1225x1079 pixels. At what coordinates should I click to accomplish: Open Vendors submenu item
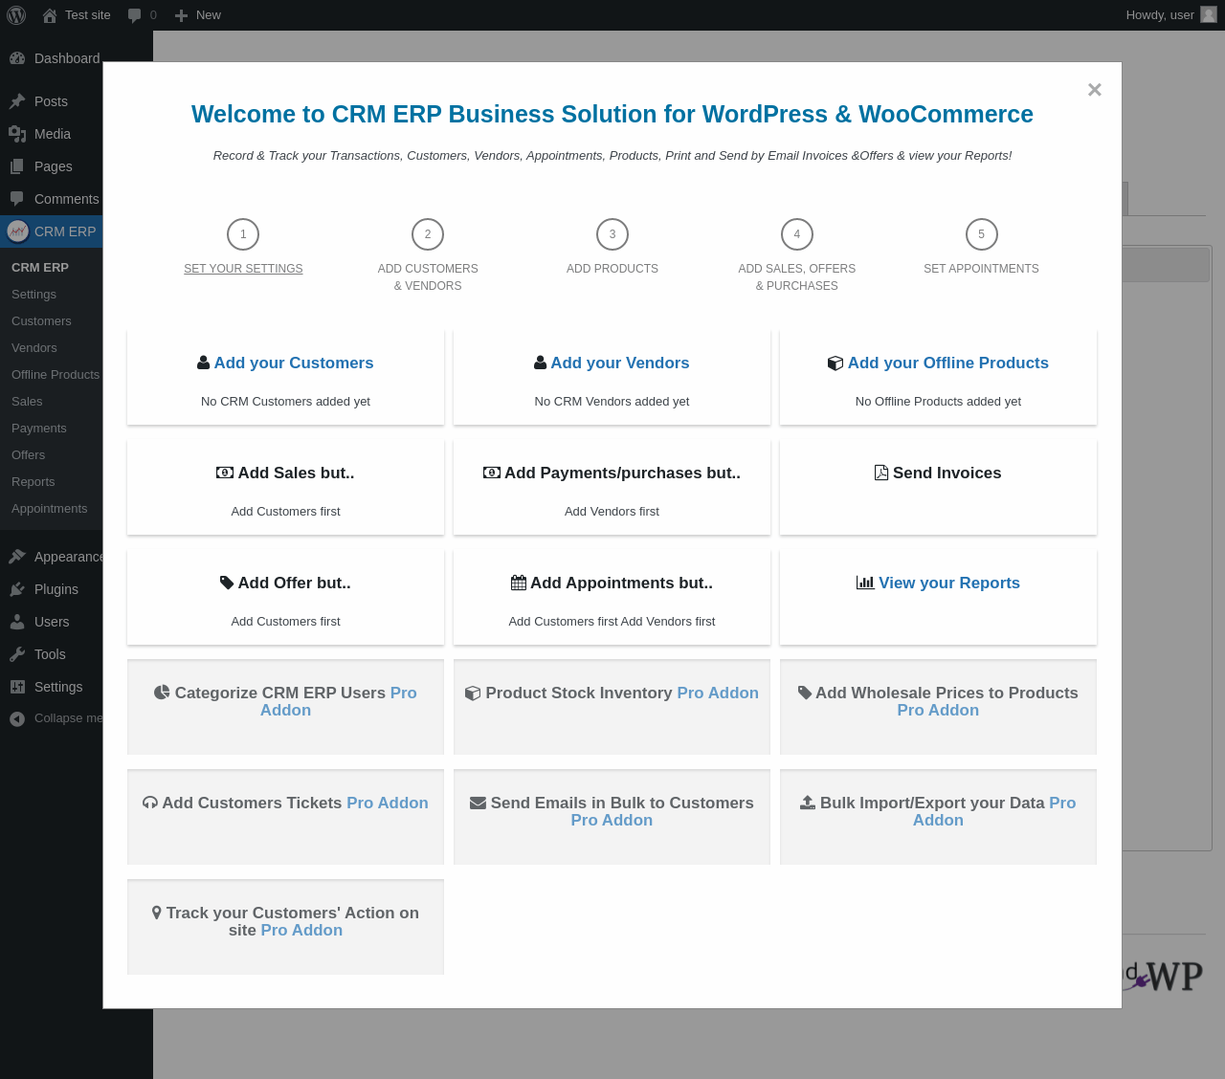pyautogui.click(x=34, y=348)
